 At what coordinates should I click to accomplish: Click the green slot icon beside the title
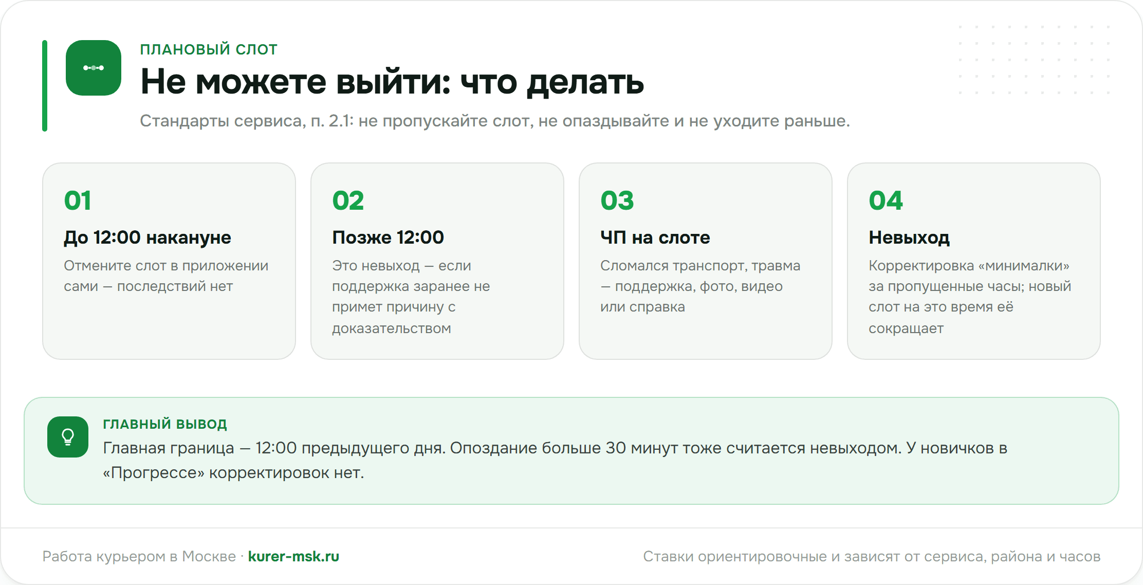pos(94,68)
